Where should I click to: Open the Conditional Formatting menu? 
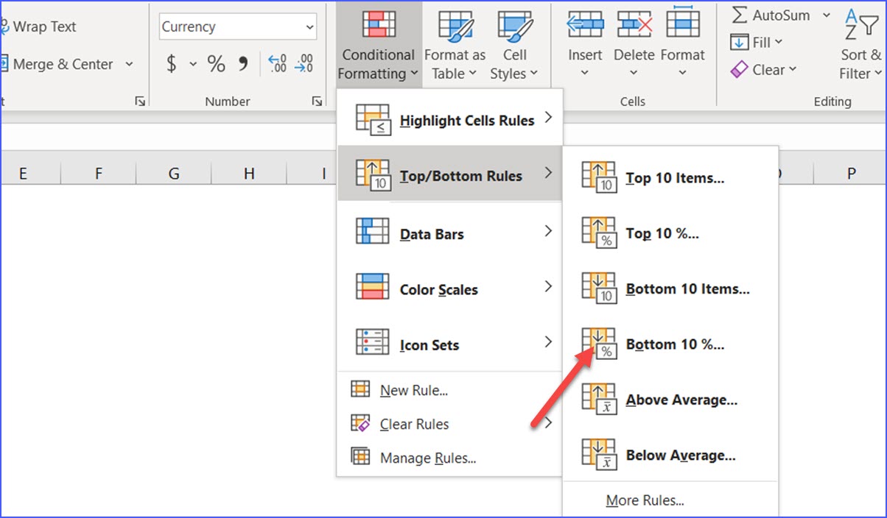(377, 44)
